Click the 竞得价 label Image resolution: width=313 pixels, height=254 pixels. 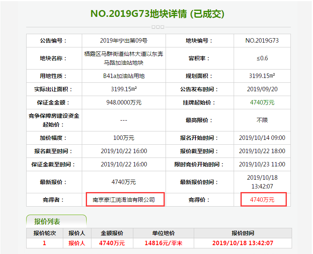[199, 200]
